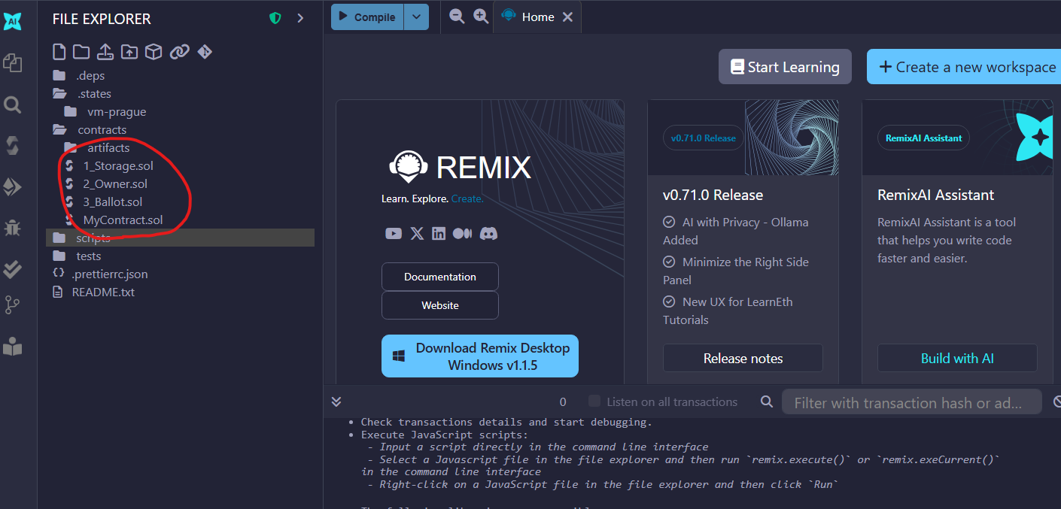The image size is (1061, 509).
Task: Click the RemixAI Assistant badge
Action: (924, 138)
